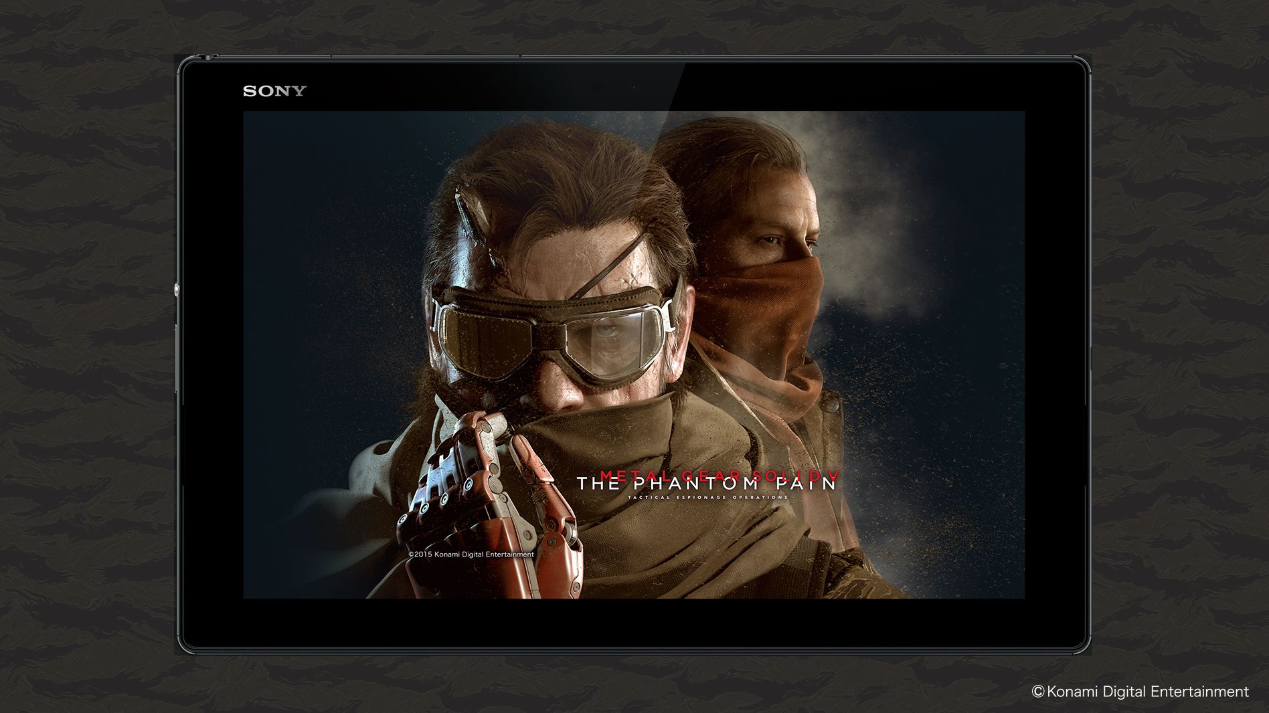This screenshot has height=713, width=1269.
Task: Click the headphone jack at tablet's top-left corner
Action: [209, 58]
